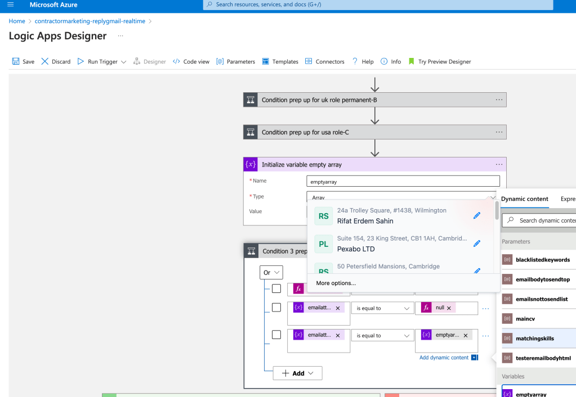576x397 pixels.
Task: Select More options... in the autofill popup
Action: pos(336,283)
